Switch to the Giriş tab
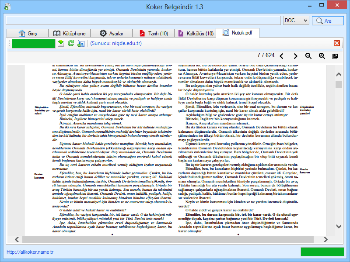Image resolution: width=350 pixels, height=262 pixels. (28, 33)
